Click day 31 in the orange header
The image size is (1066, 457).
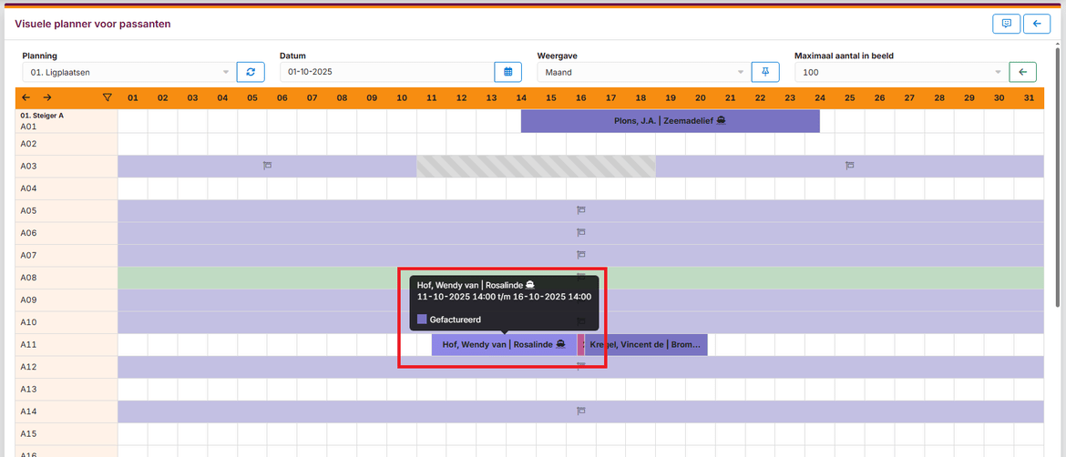click(x=1030, y=97)
